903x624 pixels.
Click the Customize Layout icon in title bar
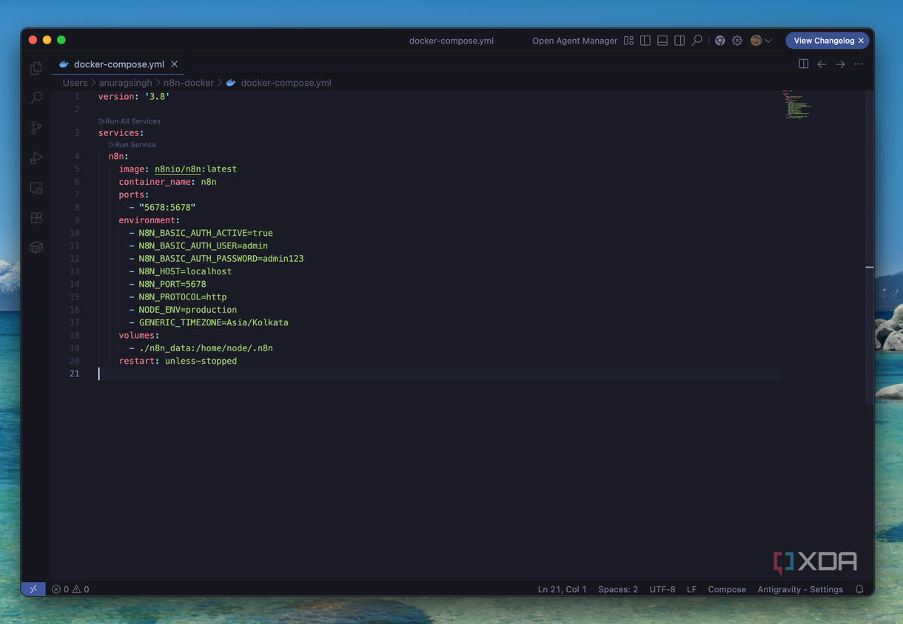(x=628, y=41)
